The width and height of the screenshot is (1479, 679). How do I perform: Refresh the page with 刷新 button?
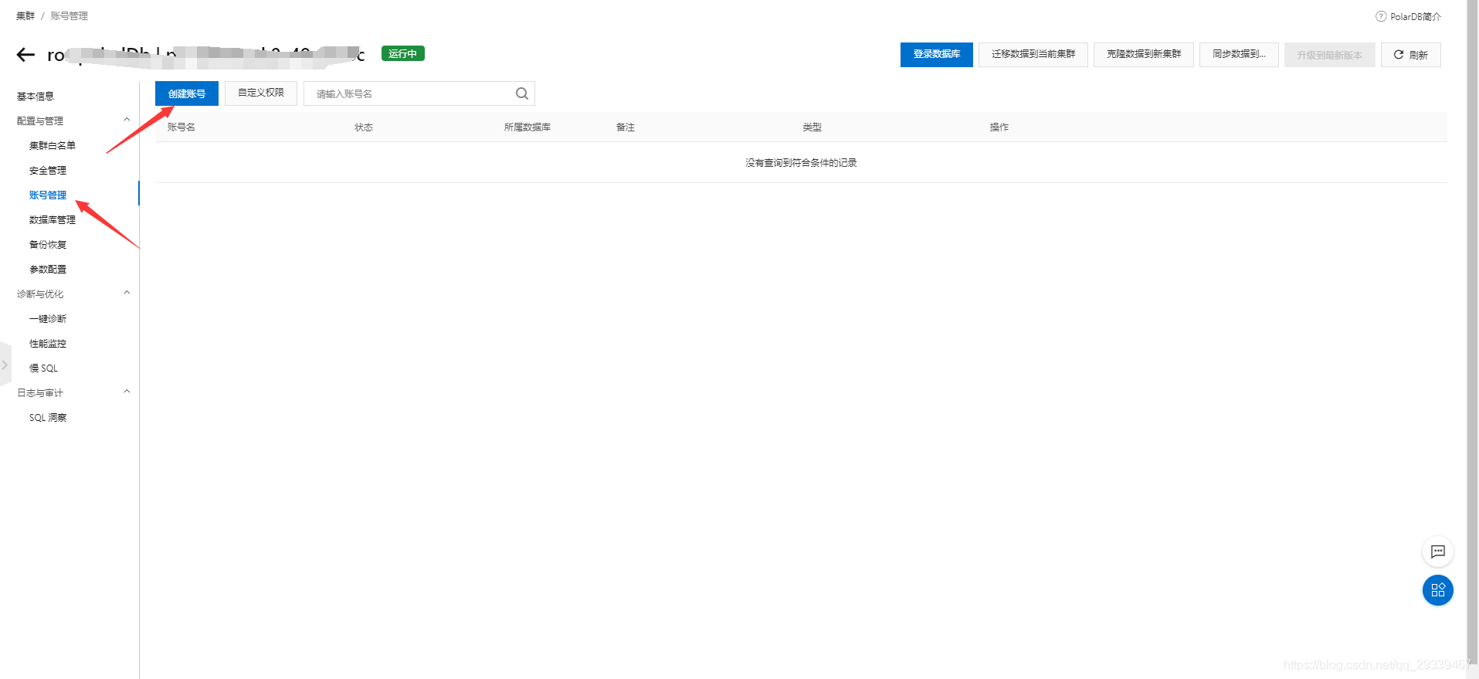(1410, 55)
